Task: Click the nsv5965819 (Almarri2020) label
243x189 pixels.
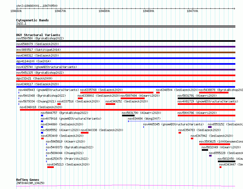Action: [66, 141]
